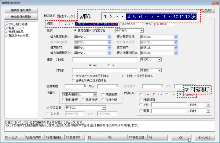The image size is (220, 143).
Task: Click the green sticky note tag icon
Action: (x=173, y=94)
